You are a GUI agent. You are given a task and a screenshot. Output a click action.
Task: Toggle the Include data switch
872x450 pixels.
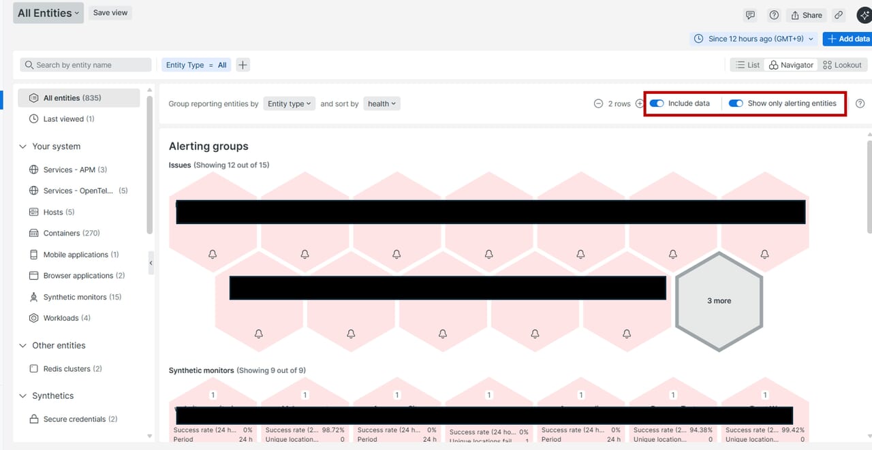coord(657,103)
